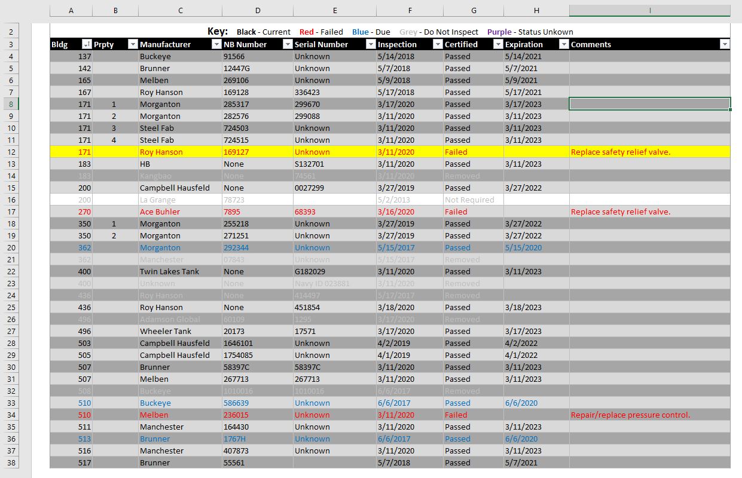This screenshot has width=742, height=478.
Task: Click the 'Purple - Status Unkown' legend text
Action: coord(530,32)
